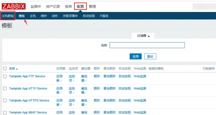Screen dimensions: 216x115
Task: Go to 主机群组 submenu
Action: point(8,16)
